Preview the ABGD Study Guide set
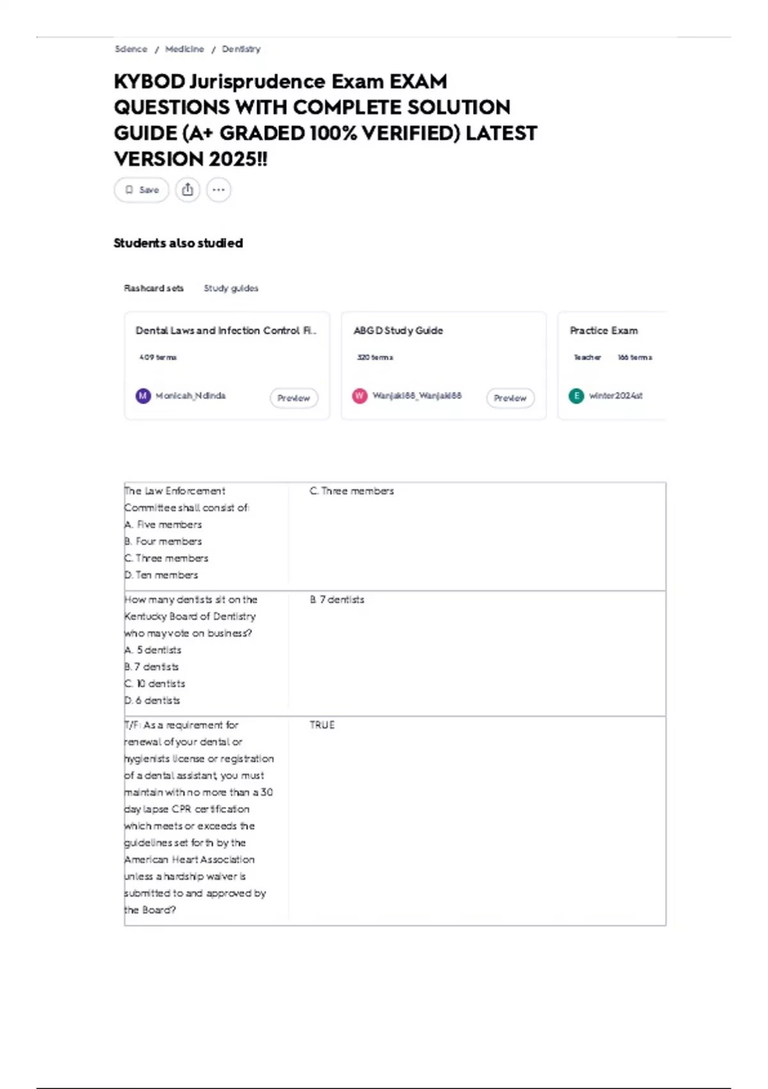The width and height of the screenshot is (768, 1089). pyautogui.click(x=510, y=398)
